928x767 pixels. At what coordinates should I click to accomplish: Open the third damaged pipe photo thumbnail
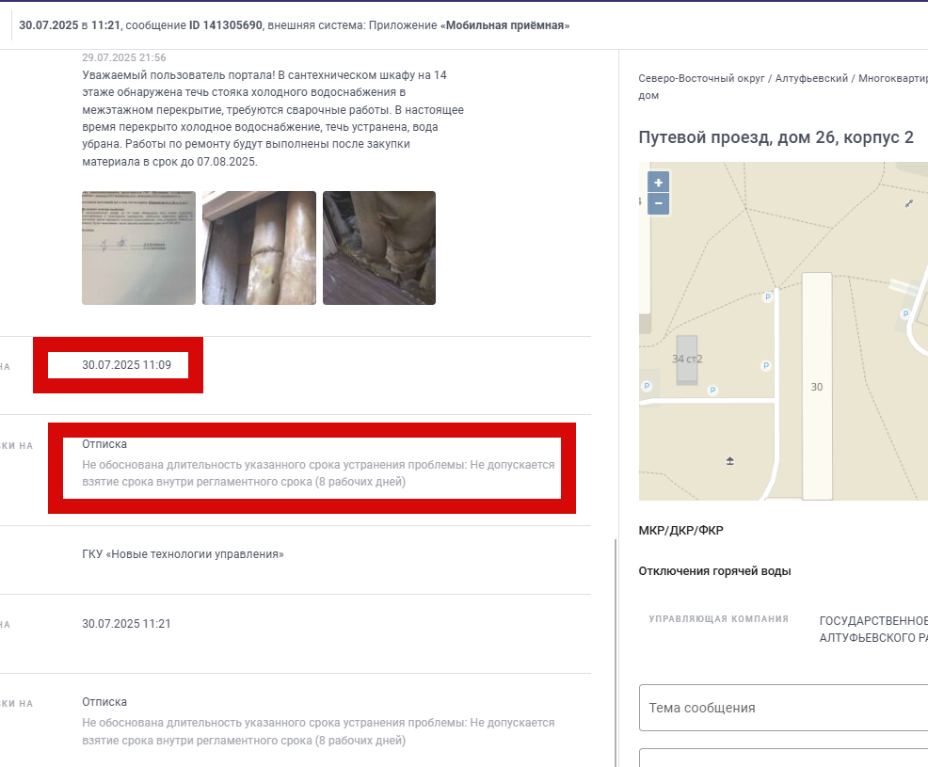tap(379, 248)
